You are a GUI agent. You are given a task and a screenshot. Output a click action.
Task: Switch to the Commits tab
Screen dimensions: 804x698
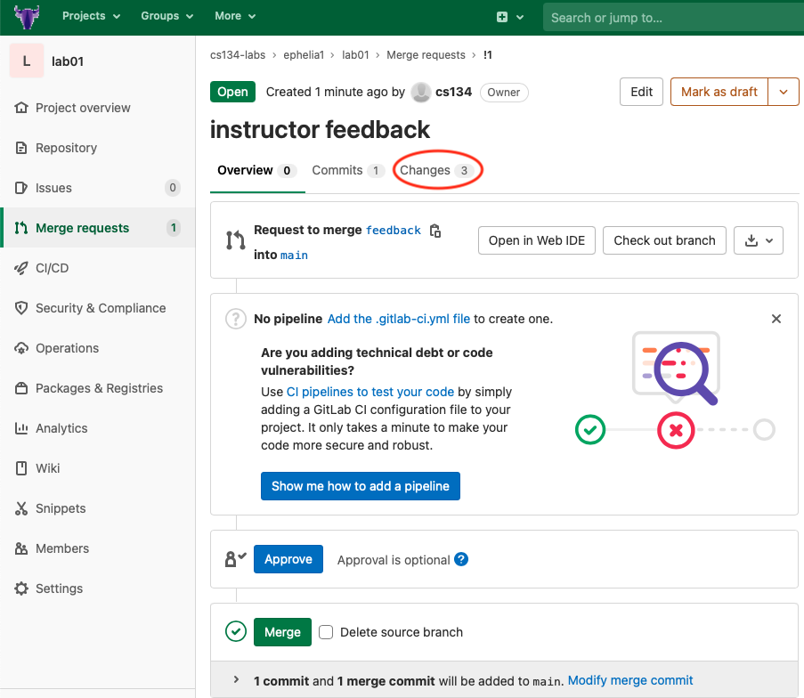point(347,170)
